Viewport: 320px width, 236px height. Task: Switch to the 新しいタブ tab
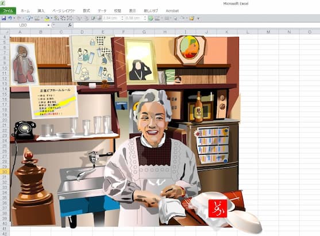tap(151, 11)
